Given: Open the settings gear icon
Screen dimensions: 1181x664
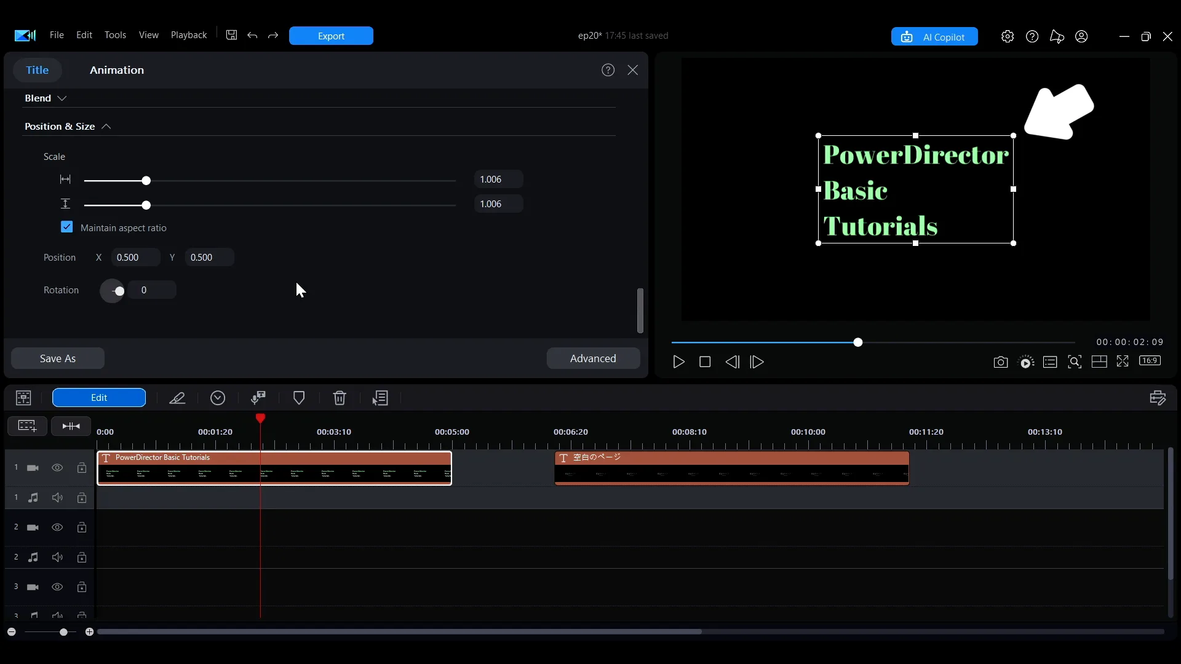Looking at the screenshot, I should (1008, 36).
